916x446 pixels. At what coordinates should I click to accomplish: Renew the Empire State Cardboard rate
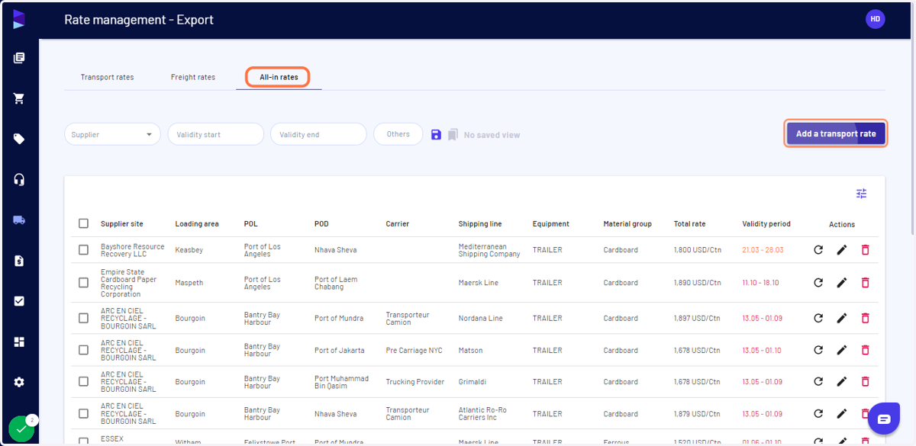tap(818, 282)
